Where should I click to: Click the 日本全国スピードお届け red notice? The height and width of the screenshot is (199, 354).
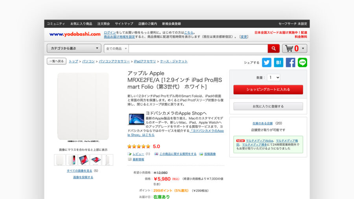coord(280,35)
